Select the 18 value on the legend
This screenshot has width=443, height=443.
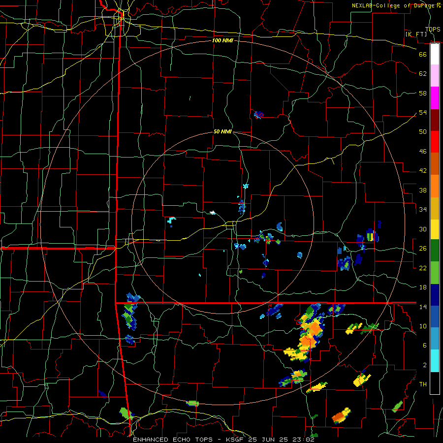423,287
